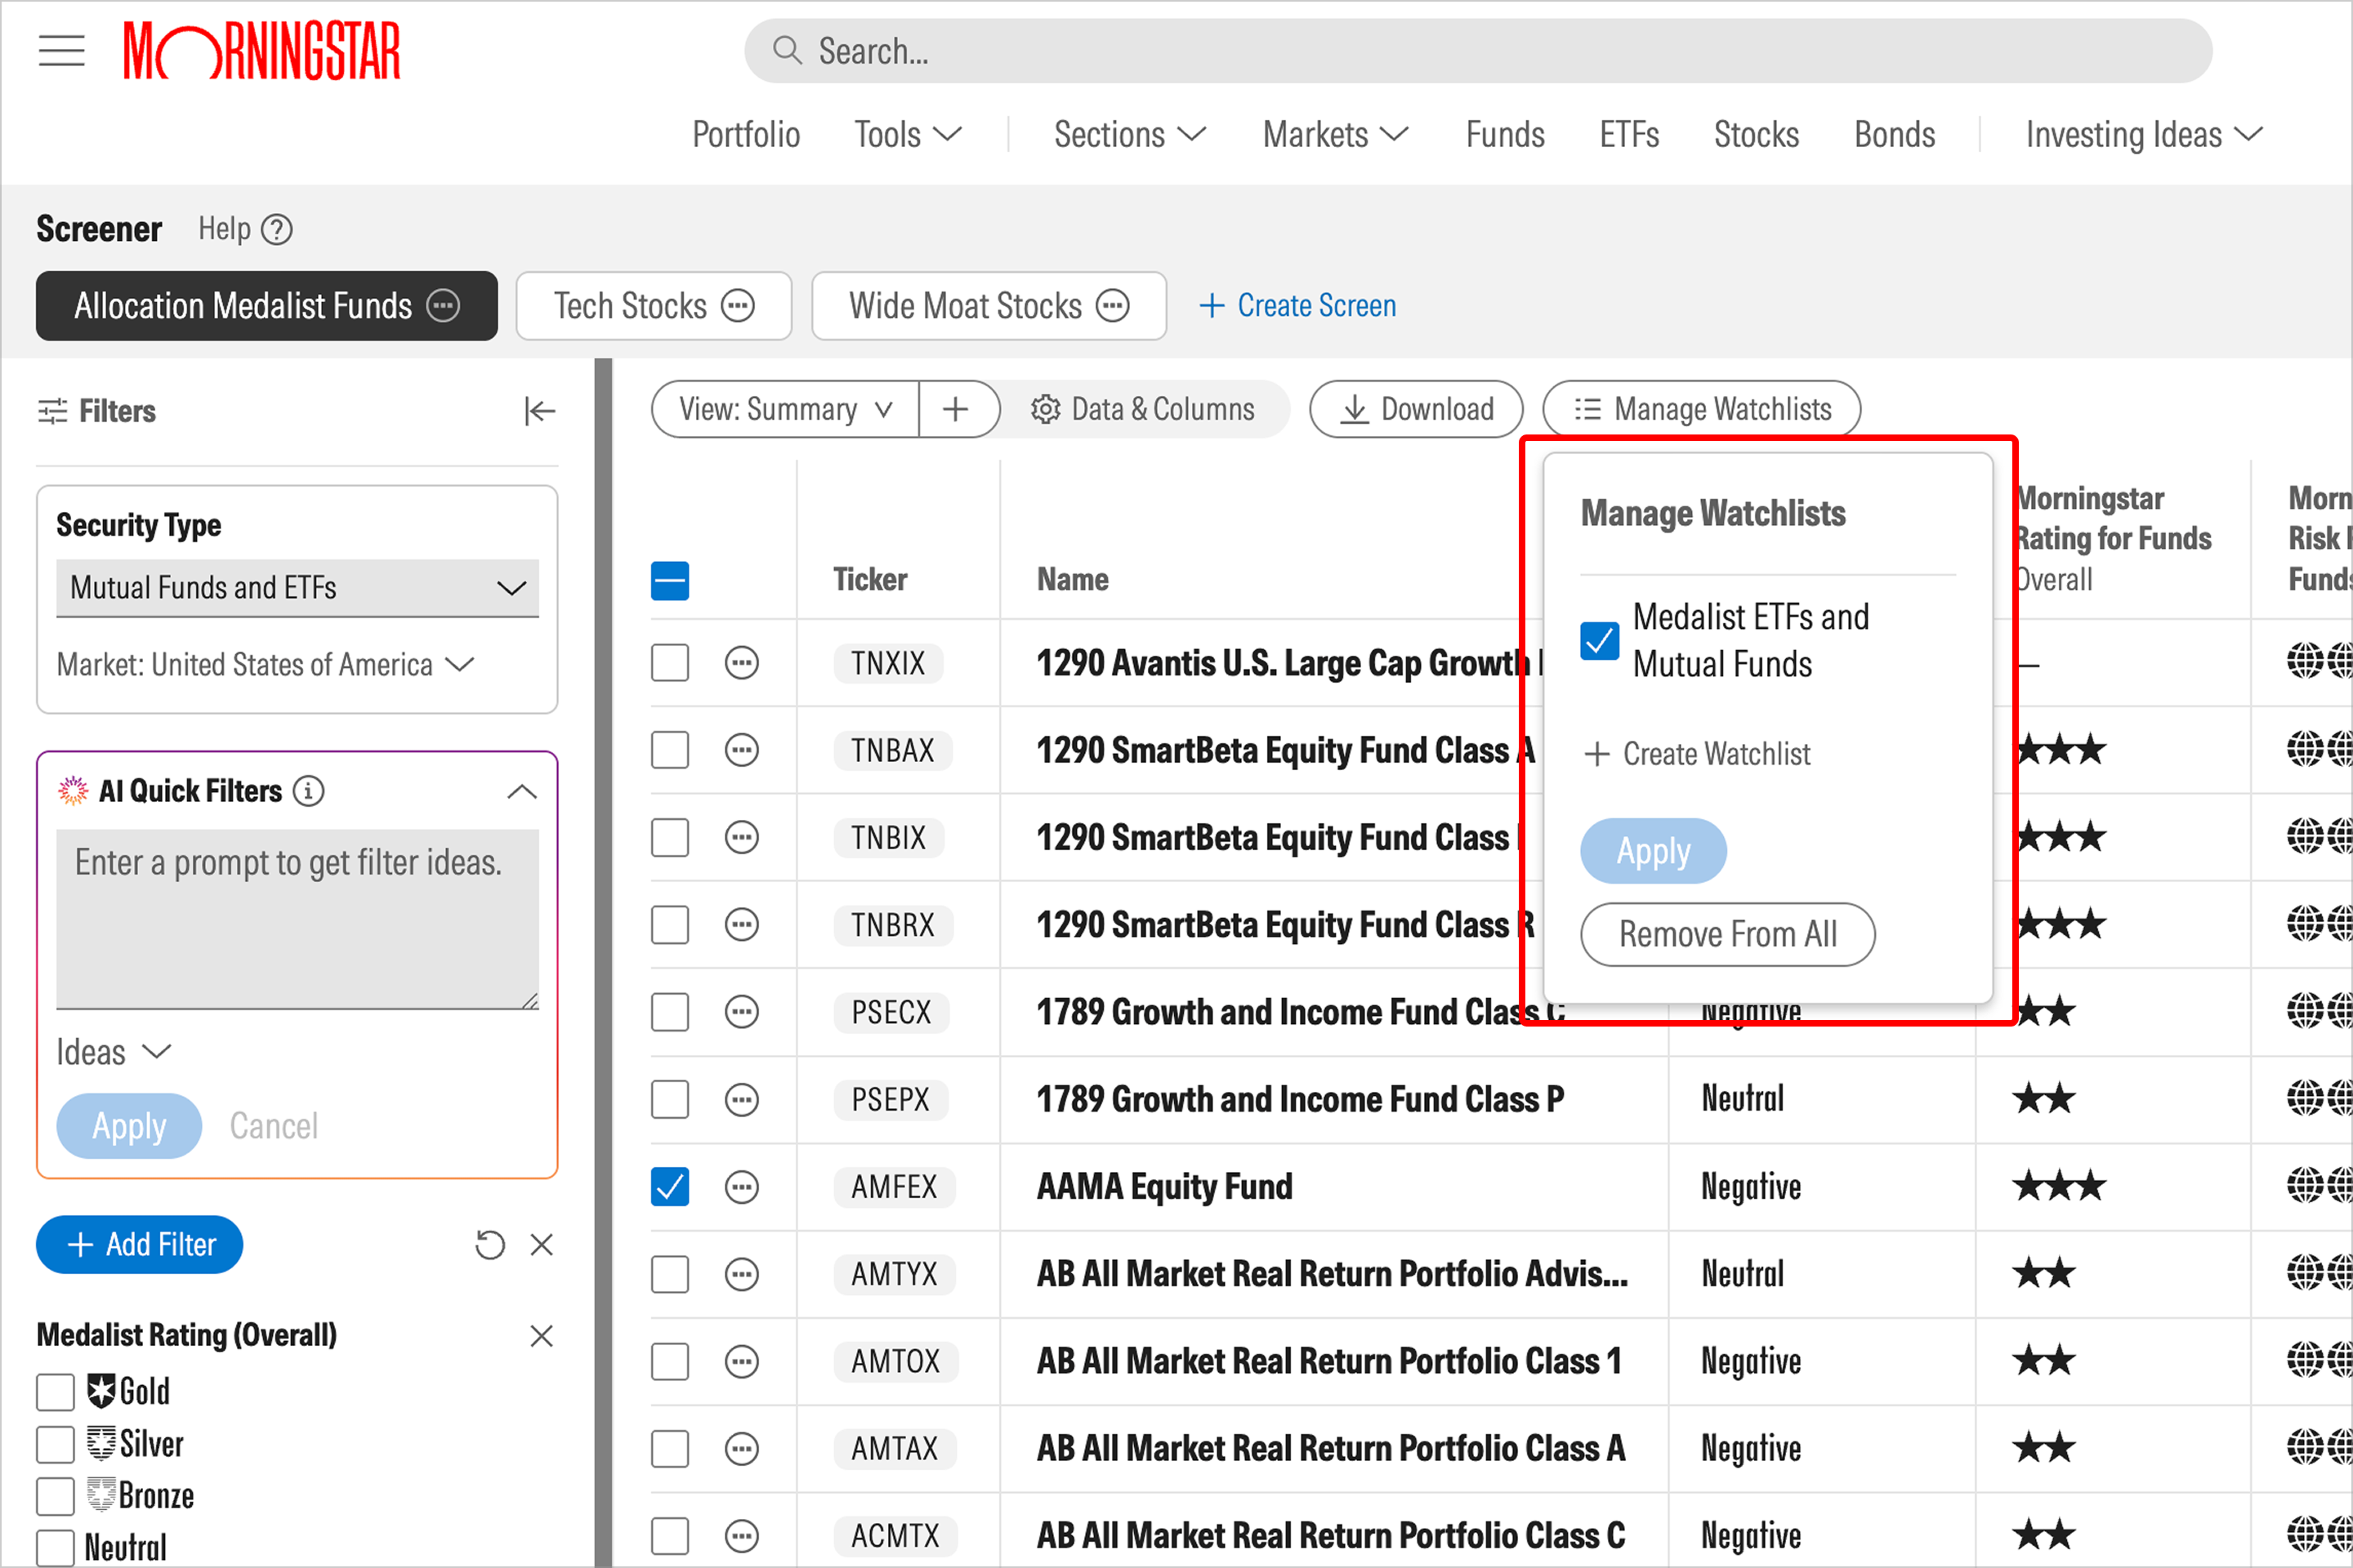Click Create Screen link
The image size is (2353, 1568).
1297,305
